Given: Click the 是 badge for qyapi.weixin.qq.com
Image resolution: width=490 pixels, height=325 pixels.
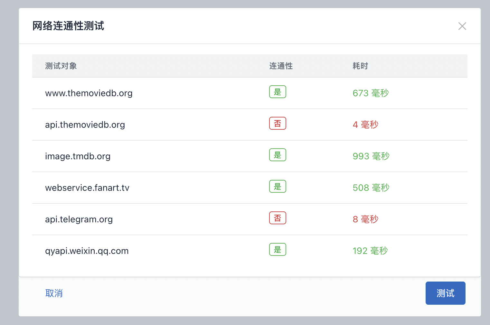Looking at the screenshot, I should click(x=278, y=249).
